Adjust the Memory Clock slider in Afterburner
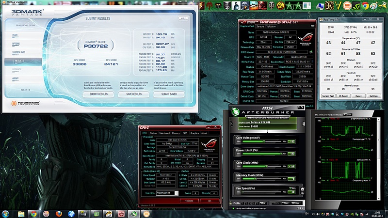Image resolution: width=388 pixels, height=218 pixels. [x=262, y=179]
